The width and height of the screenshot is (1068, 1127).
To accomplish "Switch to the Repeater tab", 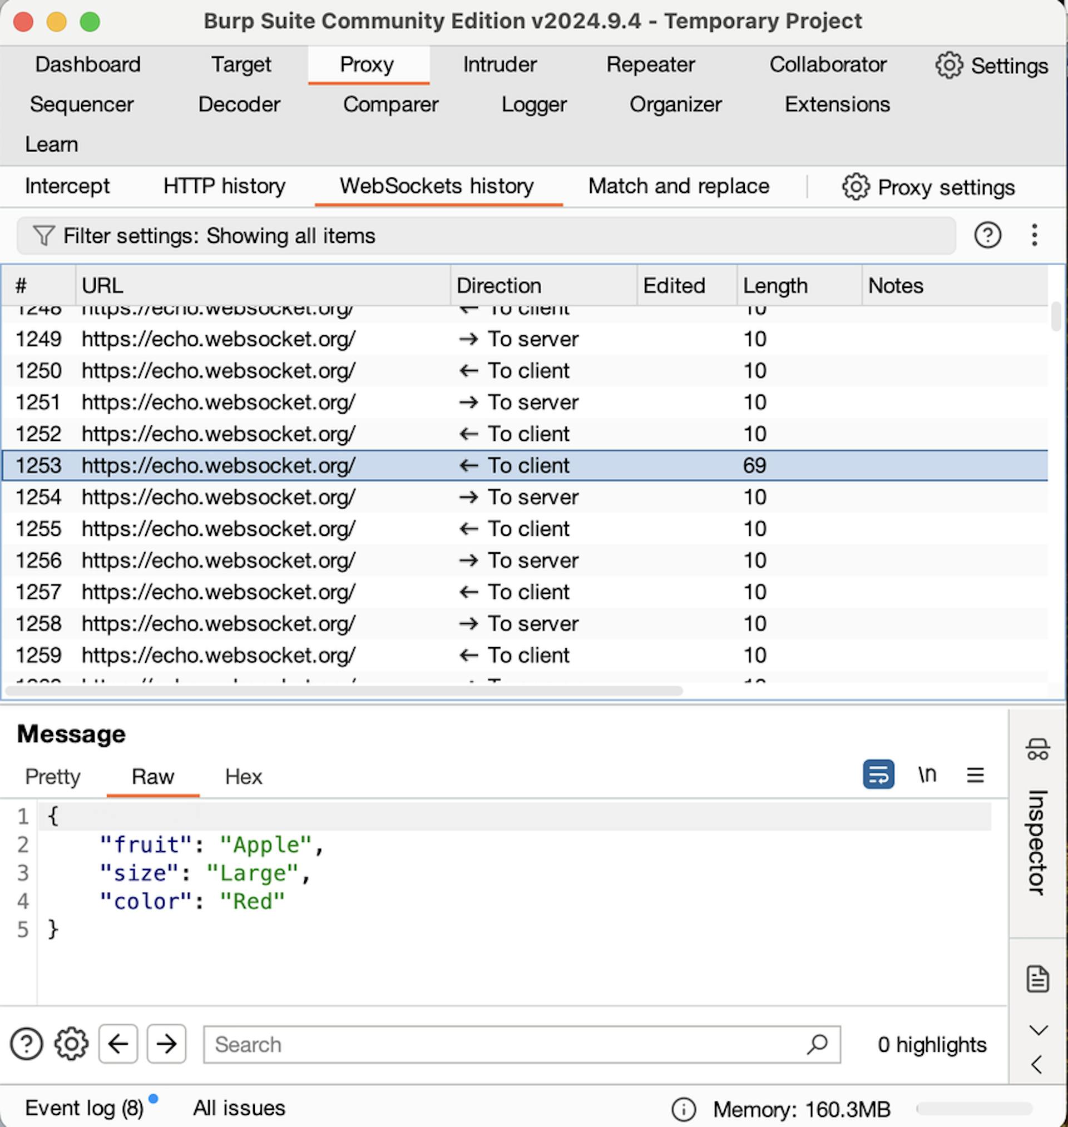I will point(651,64).
